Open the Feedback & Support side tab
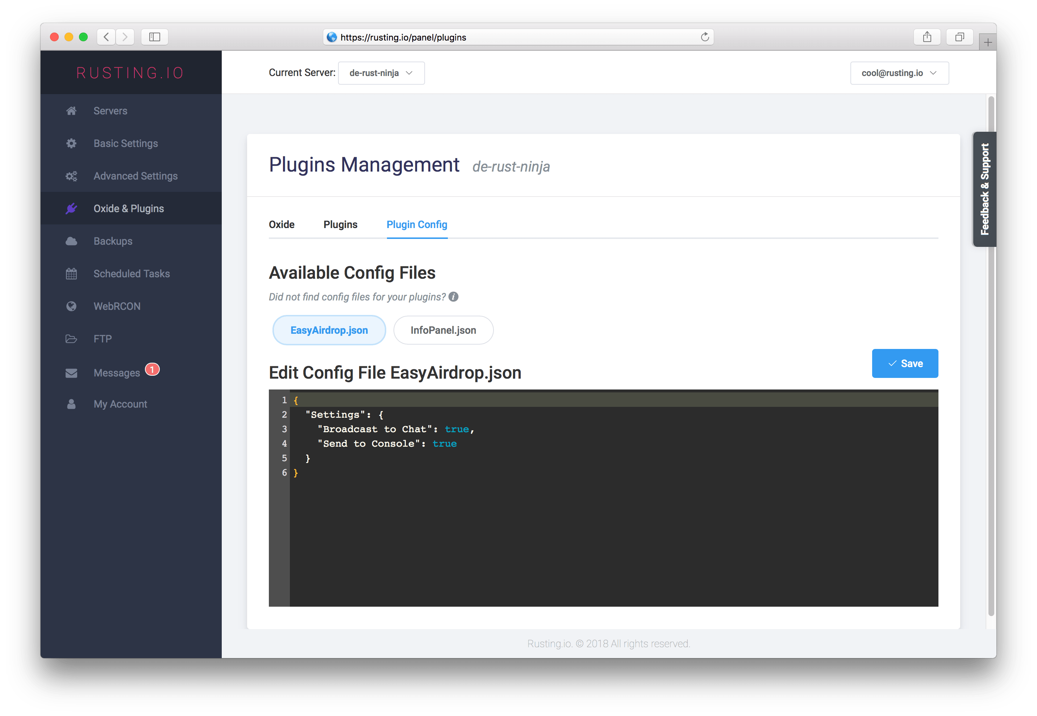Viewport: 1037px width, 716px height. pyautogui.click(x=984, y=189)
